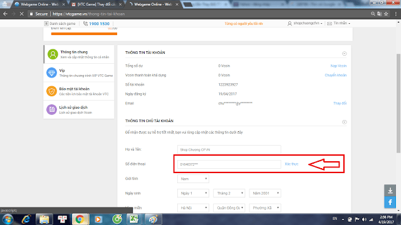The width and height of the screenshot is (401, 225).
Task: Open the Phường Xã ward dropdown
Action: (265, 207)
